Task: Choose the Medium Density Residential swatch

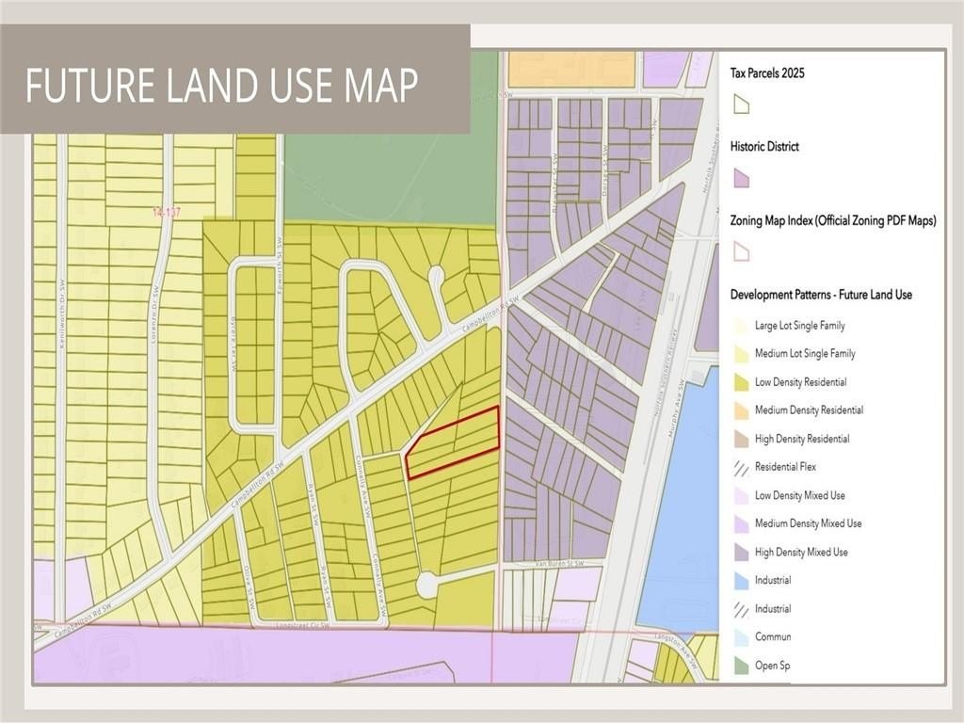Action: [x=742, y=410]
